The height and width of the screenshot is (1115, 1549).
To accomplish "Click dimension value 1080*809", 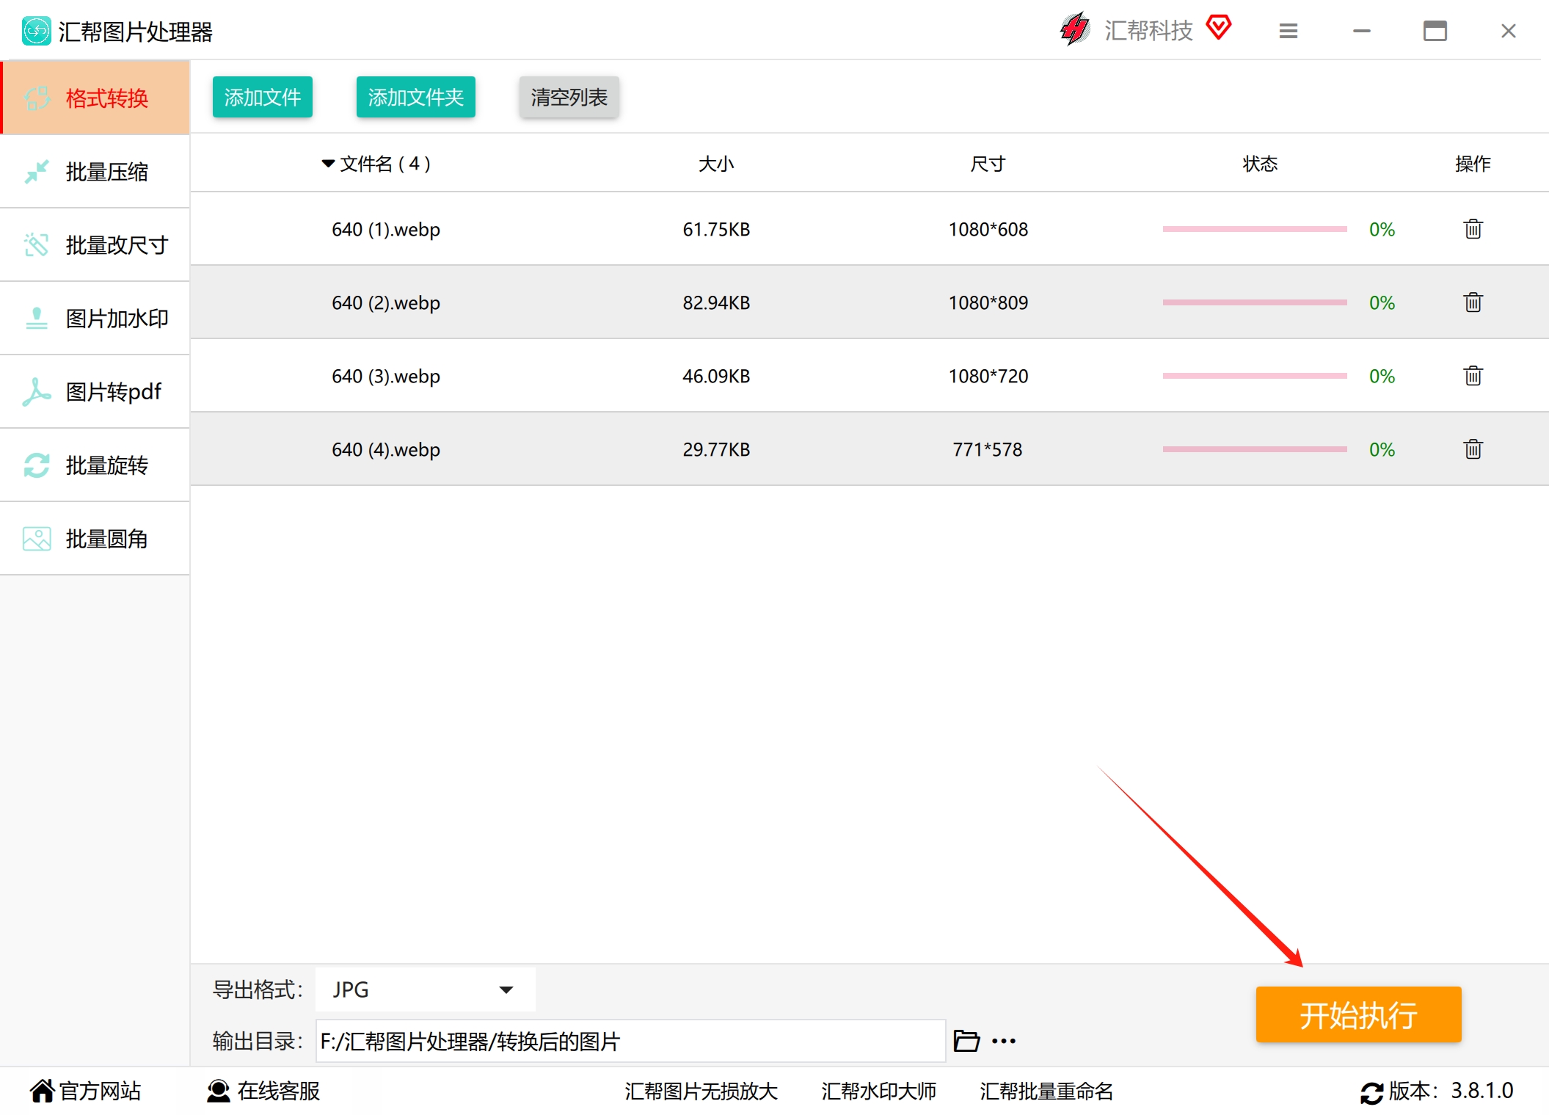I will click(988, 303).
